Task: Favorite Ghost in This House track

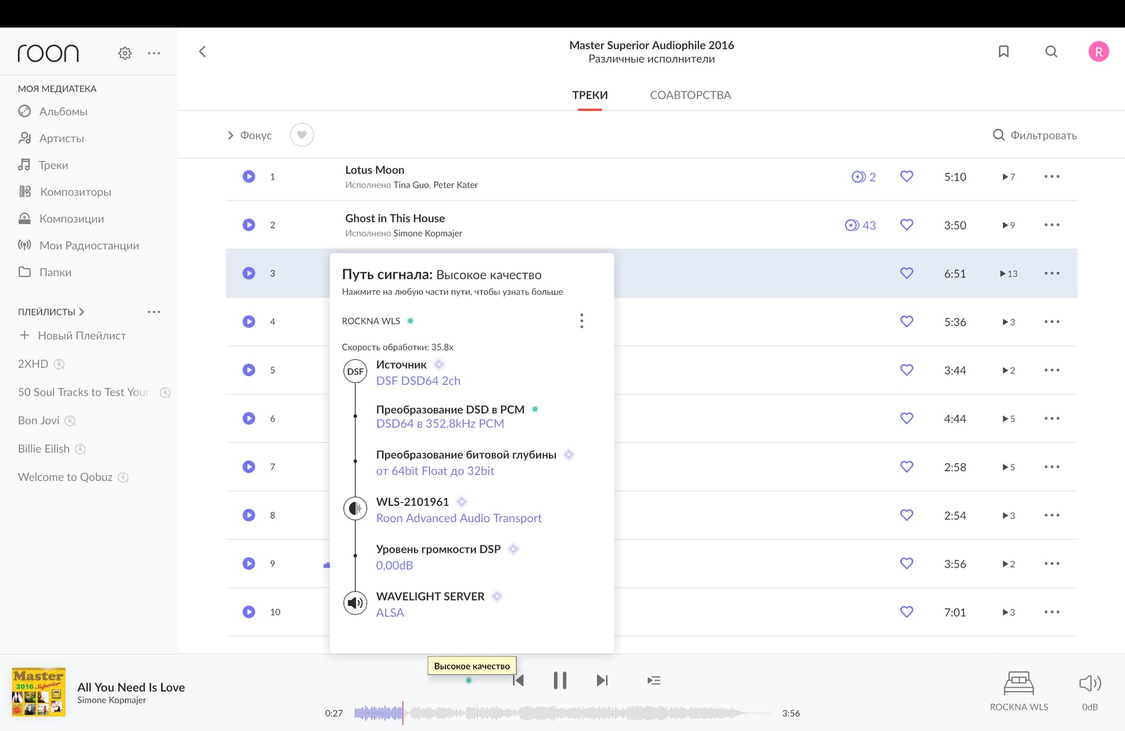Action: coord(906,225)
